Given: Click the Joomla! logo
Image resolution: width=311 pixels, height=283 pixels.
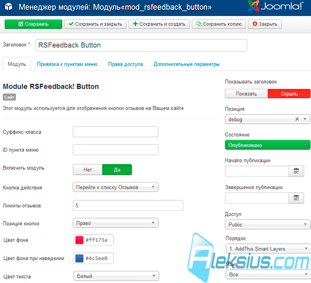Looking at the screenshot, I should [x=276, y=6].
